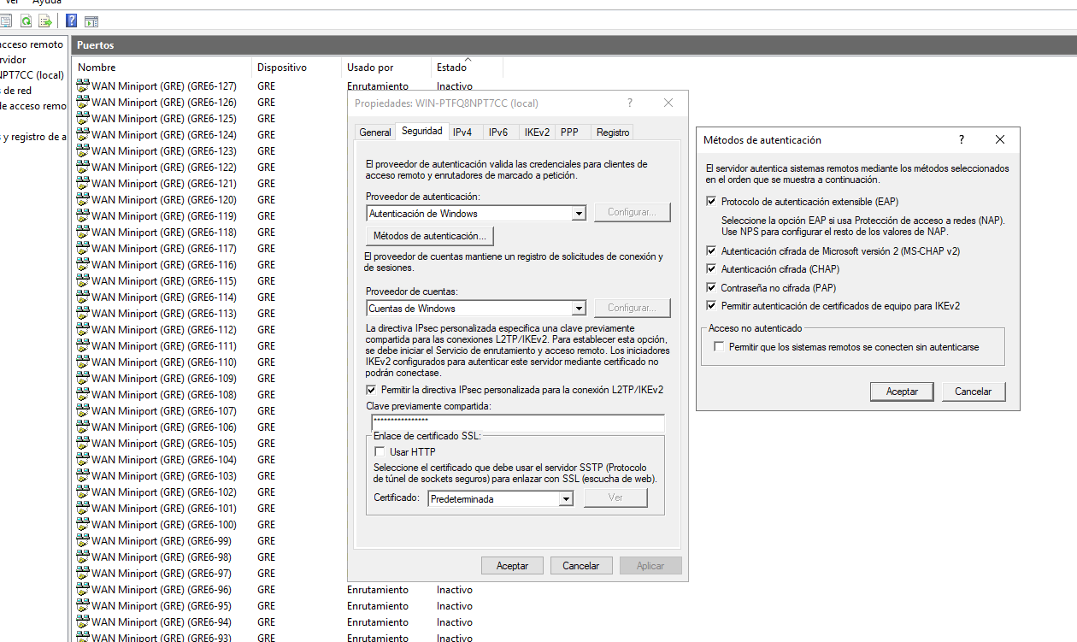Click the network port icon for GRE6-122
1077x642 pixels.
83,168
